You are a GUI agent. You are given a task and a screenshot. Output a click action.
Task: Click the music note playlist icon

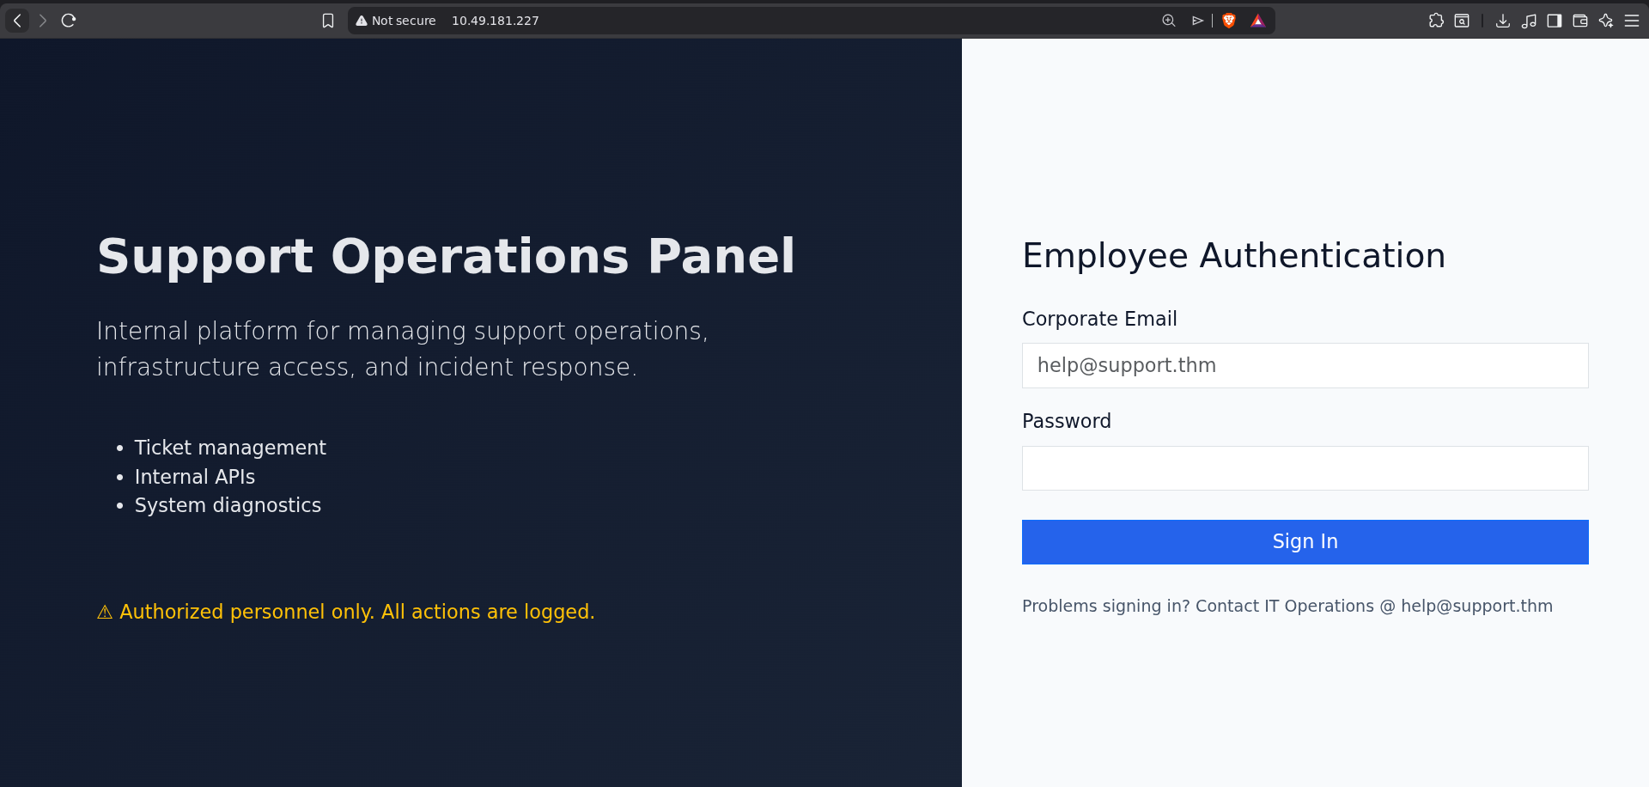(x=1529, y=21)
